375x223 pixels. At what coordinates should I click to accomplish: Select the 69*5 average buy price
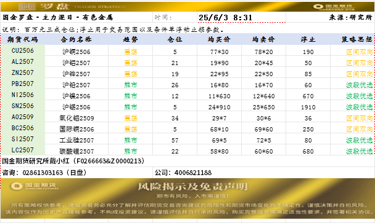[220, 140]
